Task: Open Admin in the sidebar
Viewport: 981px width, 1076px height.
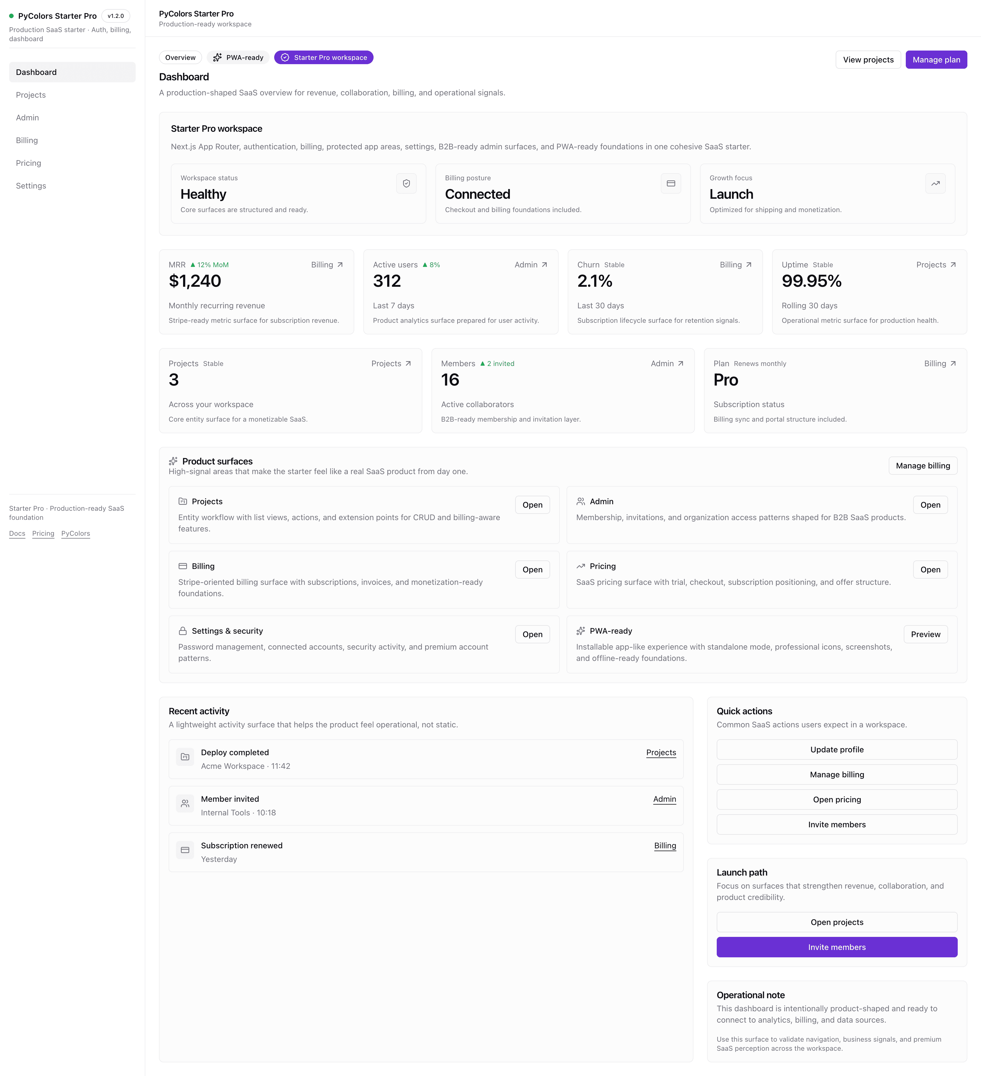Action: (72, 118)
